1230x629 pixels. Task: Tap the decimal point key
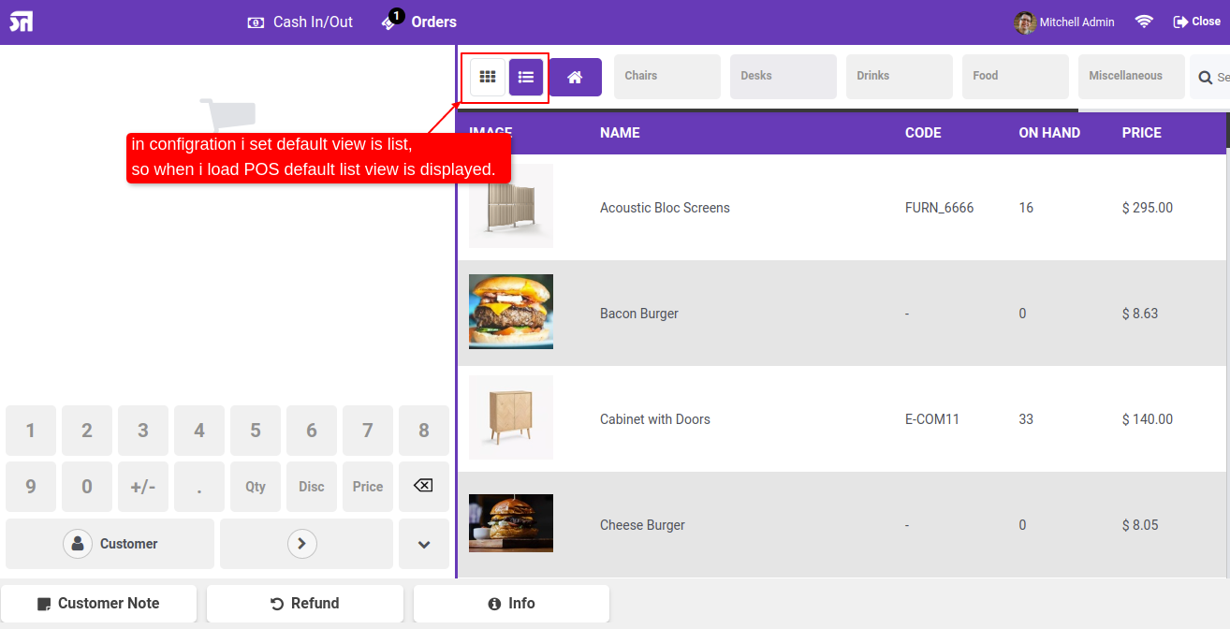(199, 487)
